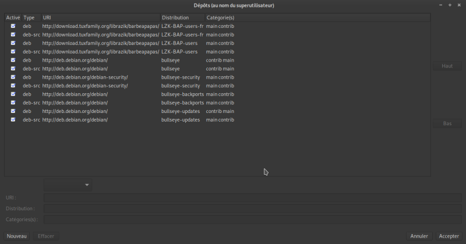Click 'main contrib' category in deb-src bullseye-updates row
This screenshot has height=244, width=466.
[220, 120]
